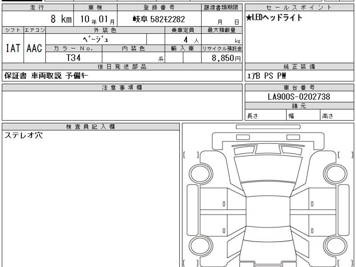This screenshot has height=267, width=356.
Task: Select color code T34
Action: [74, 58]
